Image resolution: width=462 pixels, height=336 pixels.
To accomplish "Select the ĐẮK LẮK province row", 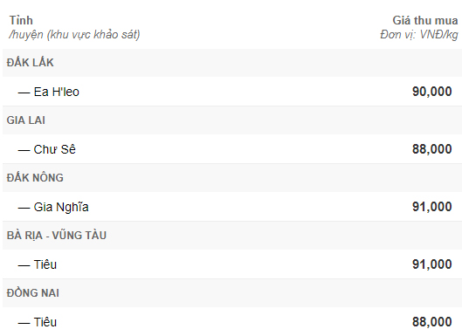I will 232,63.
